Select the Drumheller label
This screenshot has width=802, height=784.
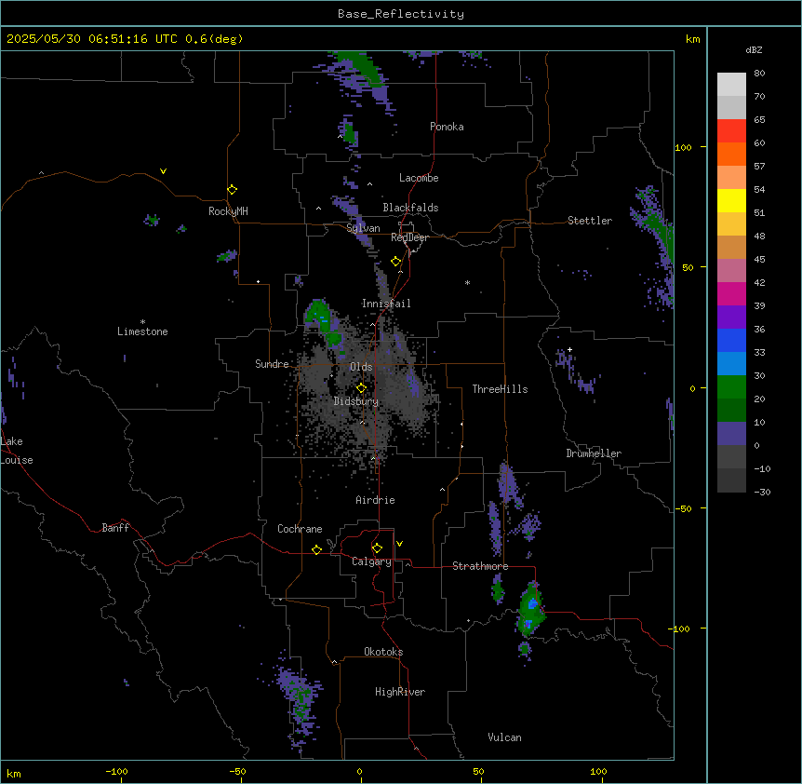point(594,453)
